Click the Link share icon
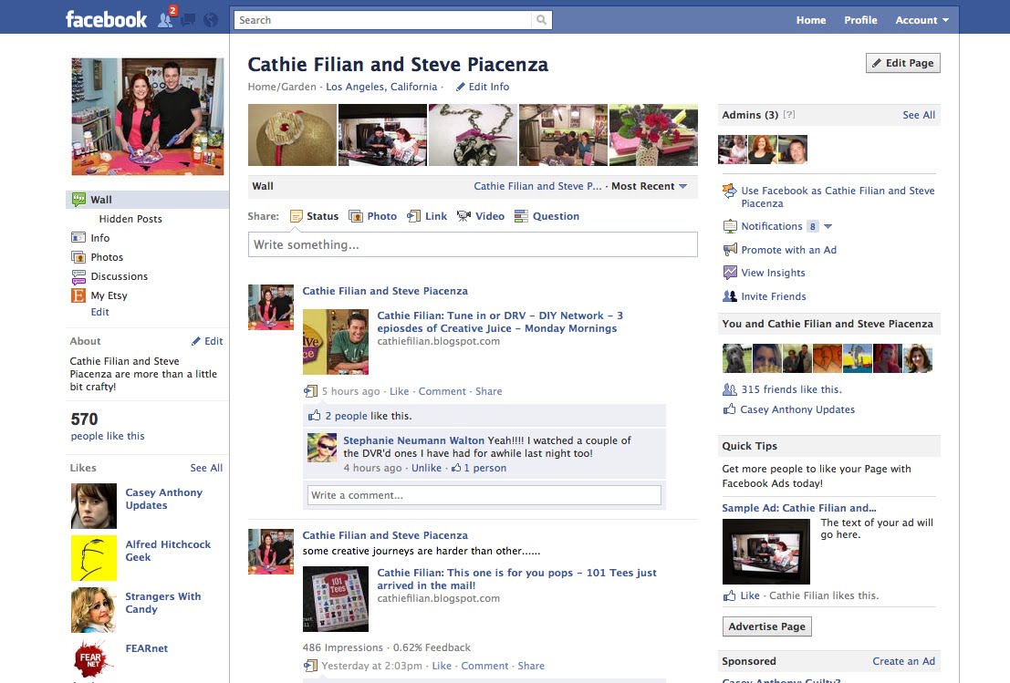The image size is (1010, 683). click(413, 216)
